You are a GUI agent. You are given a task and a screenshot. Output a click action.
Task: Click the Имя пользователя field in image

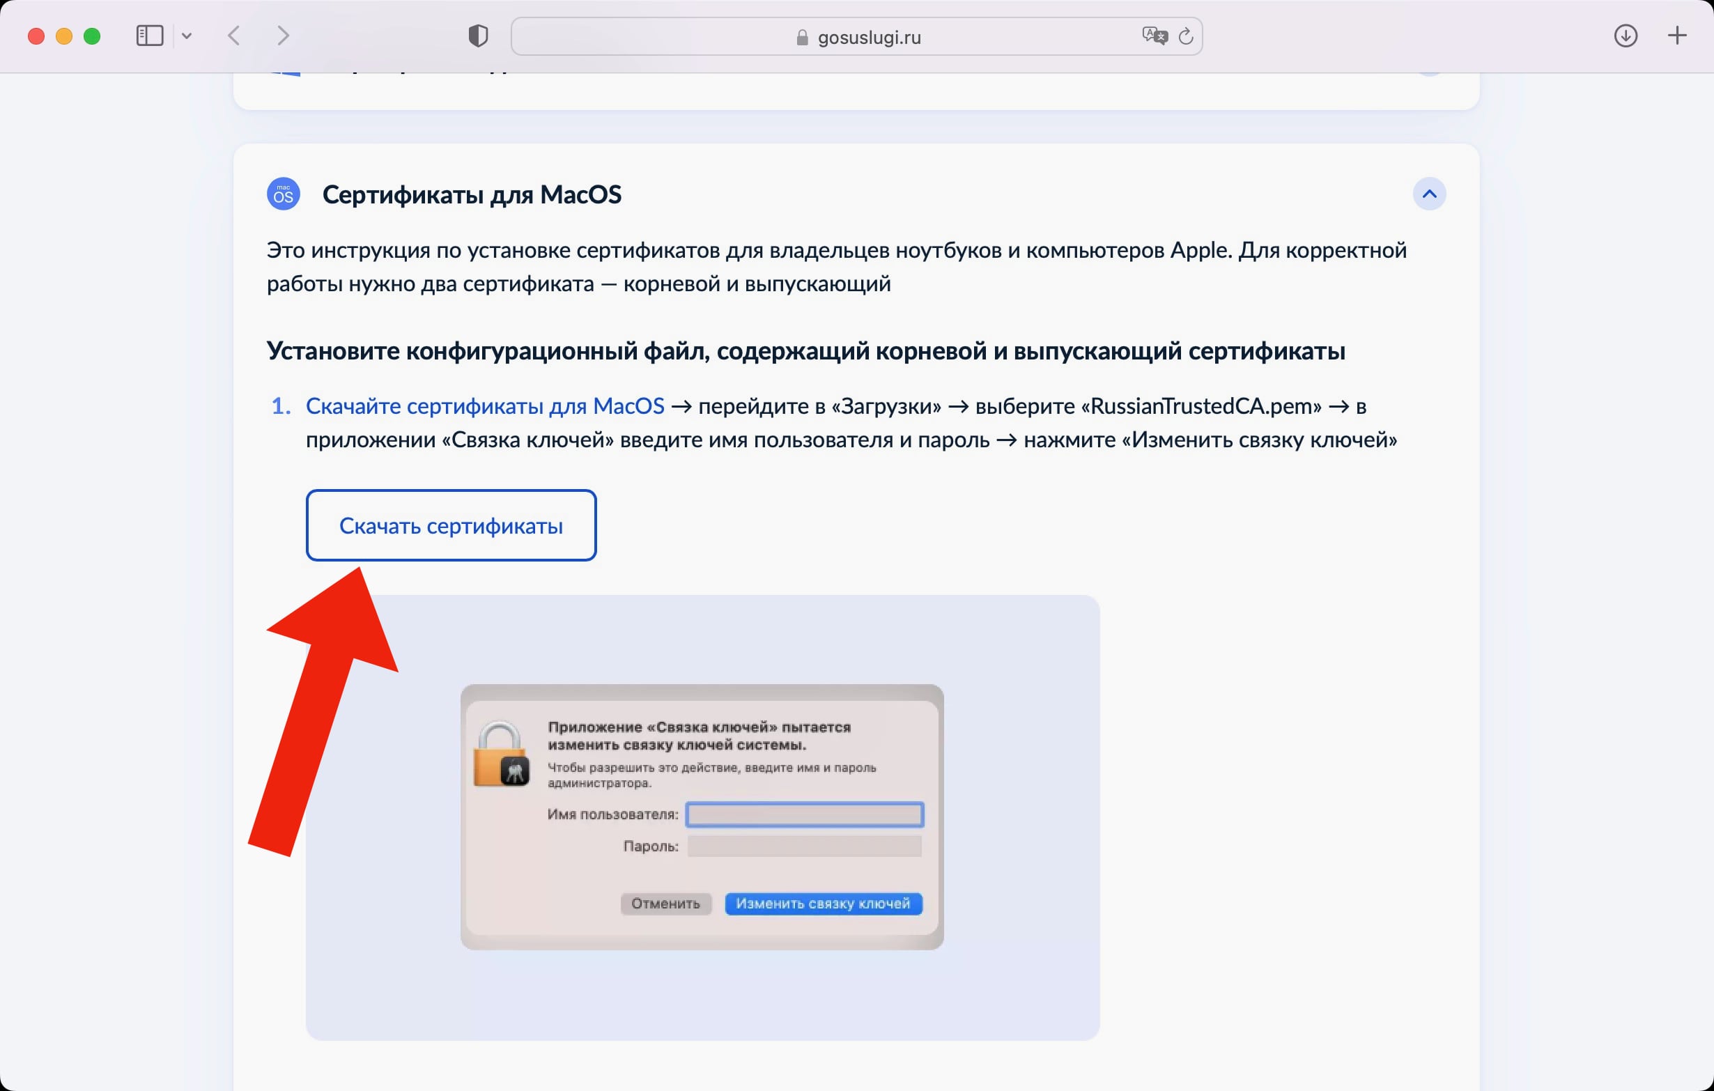point(804,815)
